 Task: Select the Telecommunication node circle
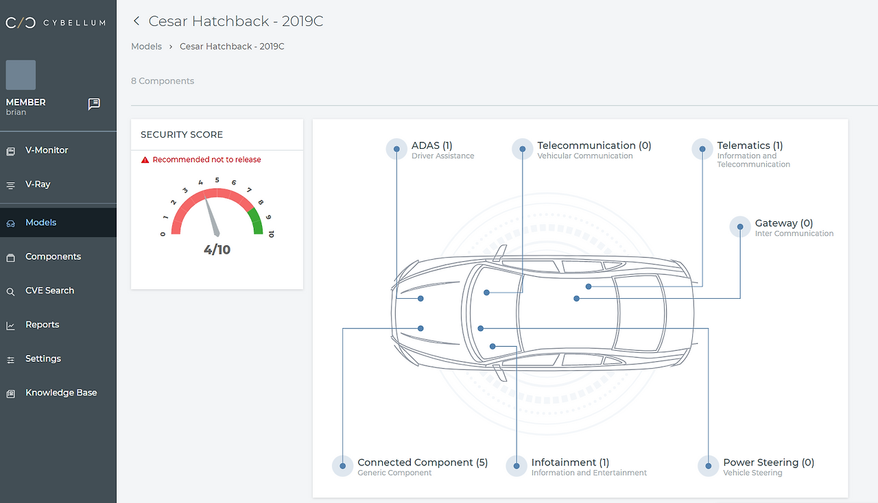pos(522,149)
